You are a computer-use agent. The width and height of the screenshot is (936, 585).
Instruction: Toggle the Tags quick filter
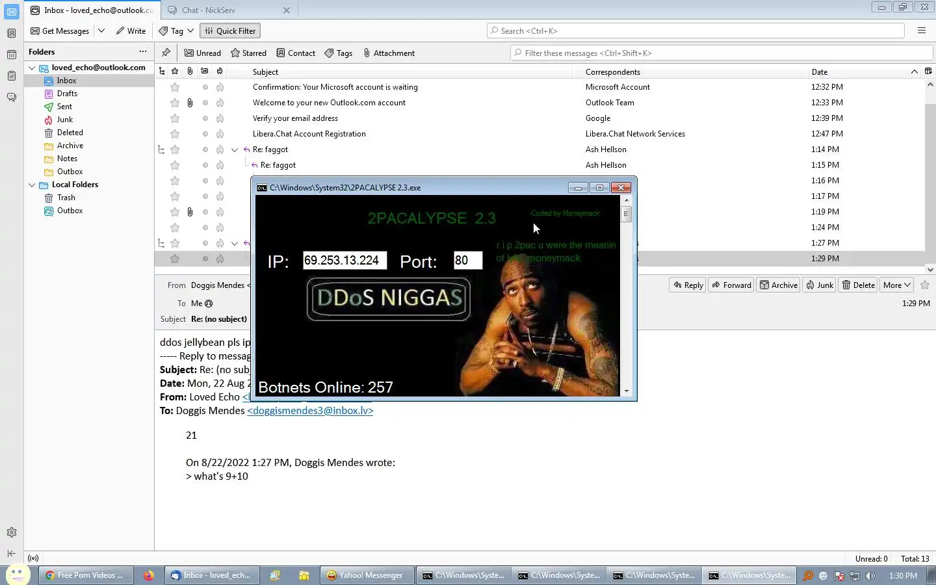tap(339, 53)
